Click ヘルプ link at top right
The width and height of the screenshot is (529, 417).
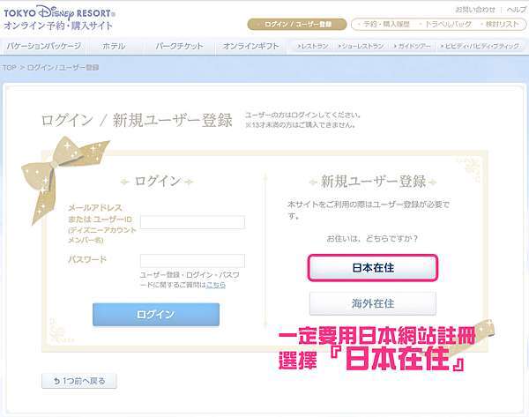click(516, 10)
